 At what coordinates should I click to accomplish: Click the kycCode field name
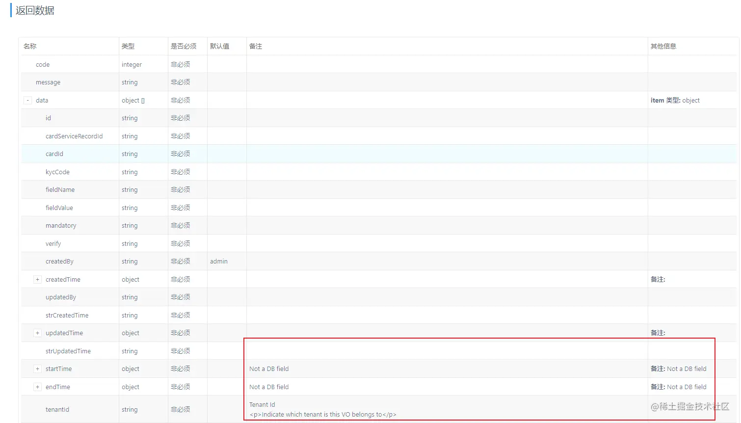pyautogui.click(x=57, y=172)
